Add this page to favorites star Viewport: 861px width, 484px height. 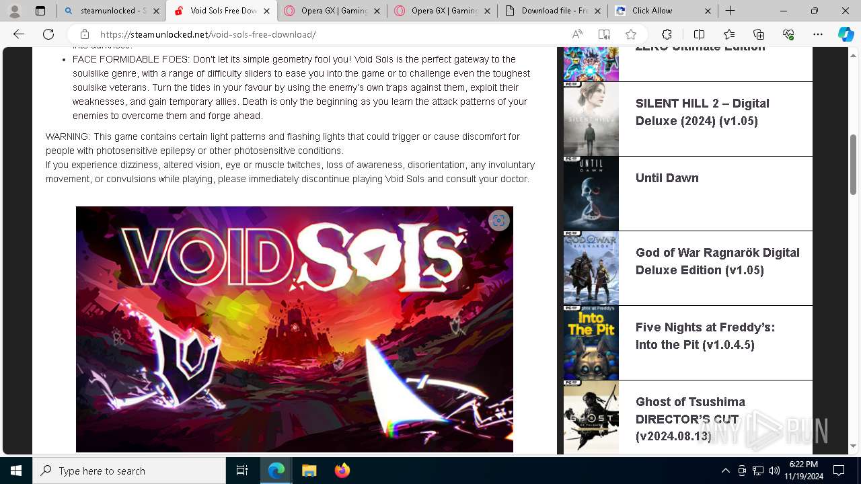[x=630, y=34]
